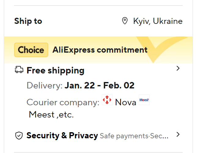Image resolution: width=205 pixels, height=153 pixels.
Task: Click the yellow Choice badge
Action: 31,50
